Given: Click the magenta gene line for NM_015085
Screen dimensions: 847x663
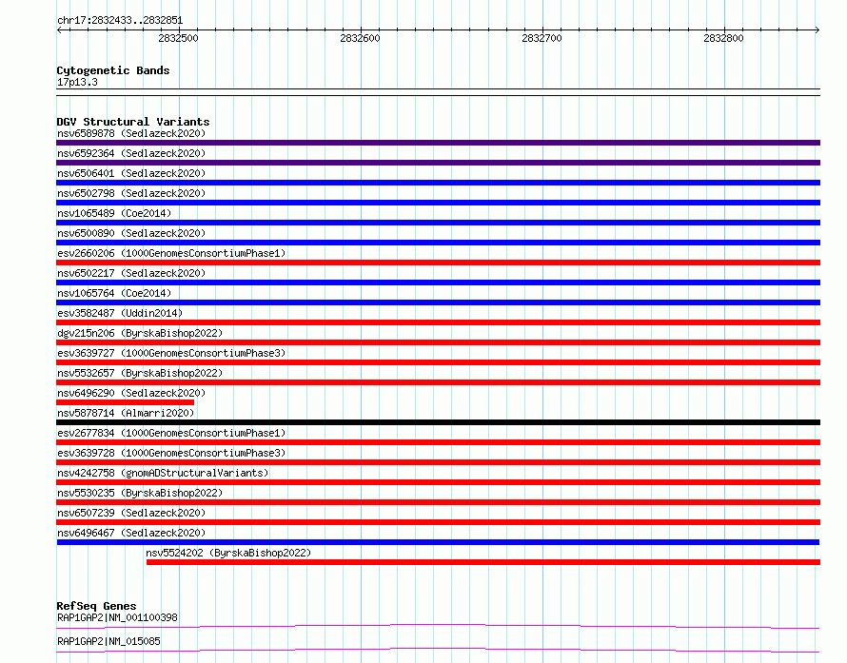Looking at the screenshot, I should point(438,650).
